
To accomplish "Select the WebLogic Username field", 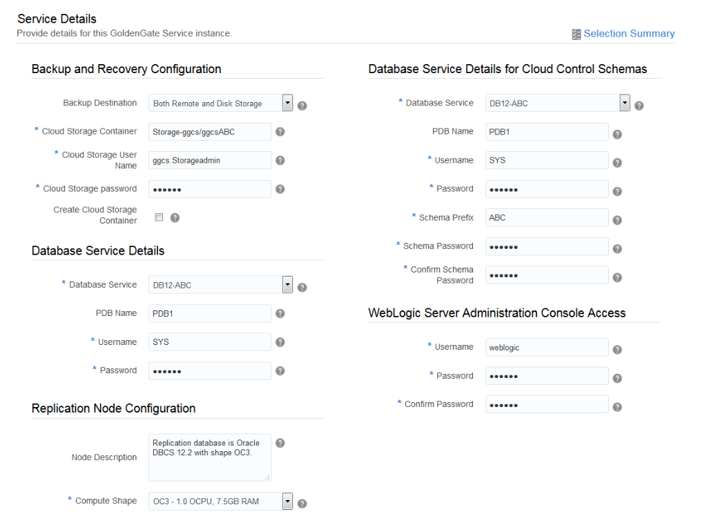I will tap(547, 348).
